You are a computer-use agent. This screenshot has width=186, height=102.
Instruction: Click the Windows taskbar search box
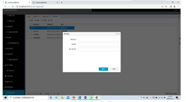[28, 97]
